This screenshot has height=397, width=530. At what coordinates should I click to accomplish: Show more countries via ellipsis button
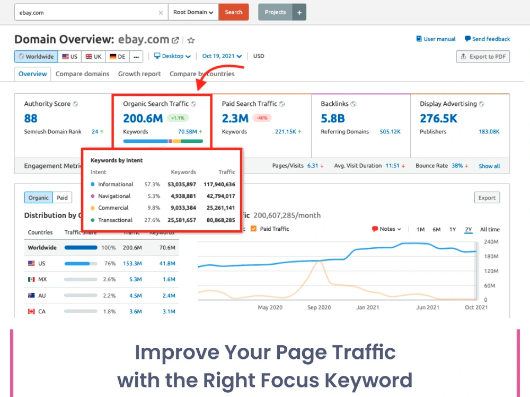[136, 57]
